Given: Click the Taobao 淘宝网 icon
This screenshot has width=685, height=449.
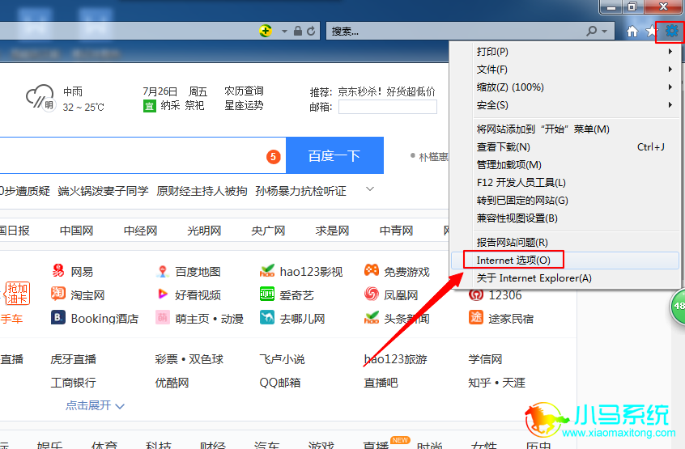Looking at the screenshot, I should 58,294.
